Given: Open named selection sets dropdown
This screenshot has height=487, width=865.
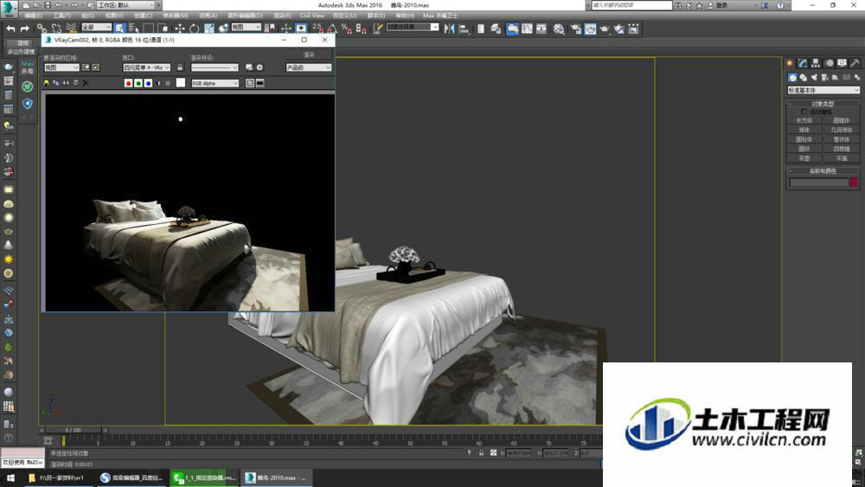Looking at the screenshot, I should [x=413, y=27].
